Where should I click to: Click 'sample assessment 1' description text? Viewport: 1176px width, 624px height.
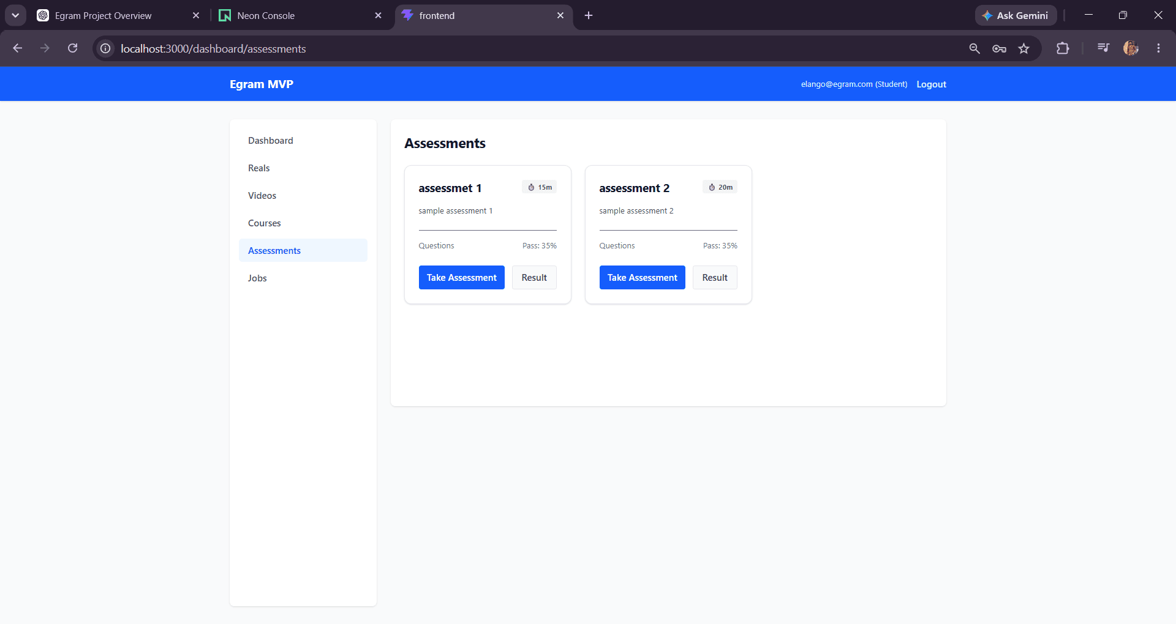point(455,211)
